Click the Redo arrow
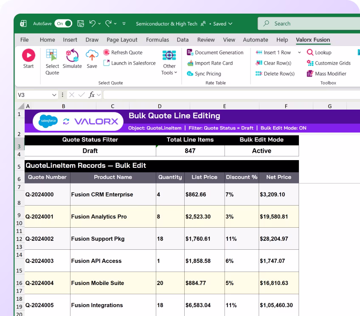The height and width of the screenshot is (316, 360). [108, 23]
